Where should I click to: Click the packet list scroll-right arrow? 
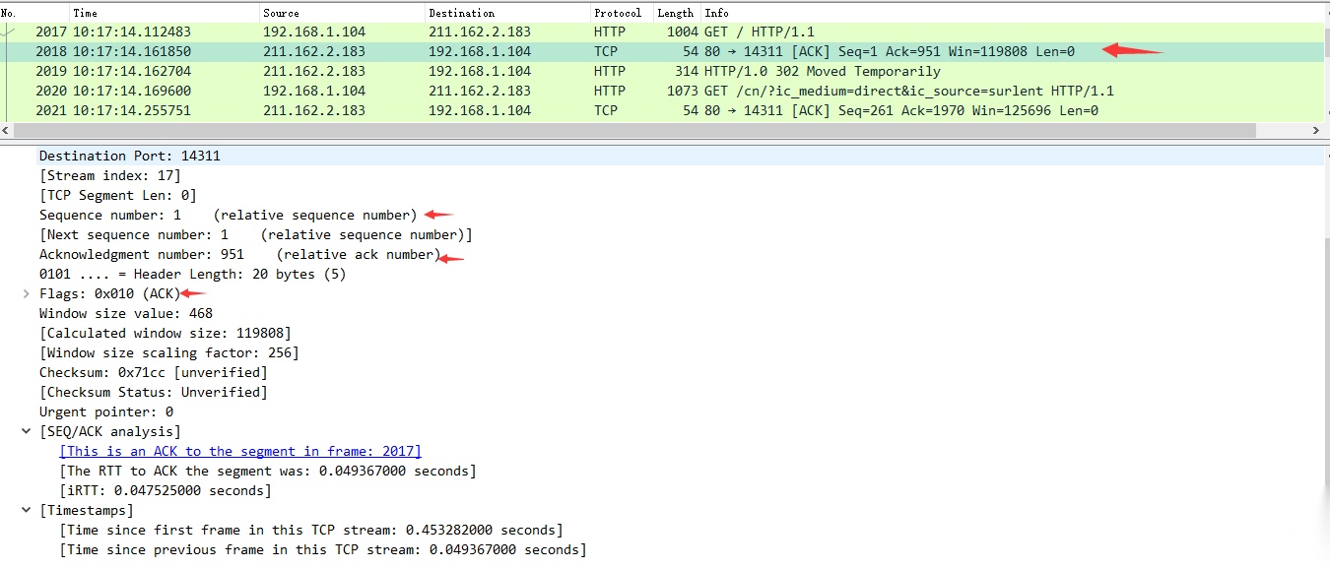[x=1316, y=130]
